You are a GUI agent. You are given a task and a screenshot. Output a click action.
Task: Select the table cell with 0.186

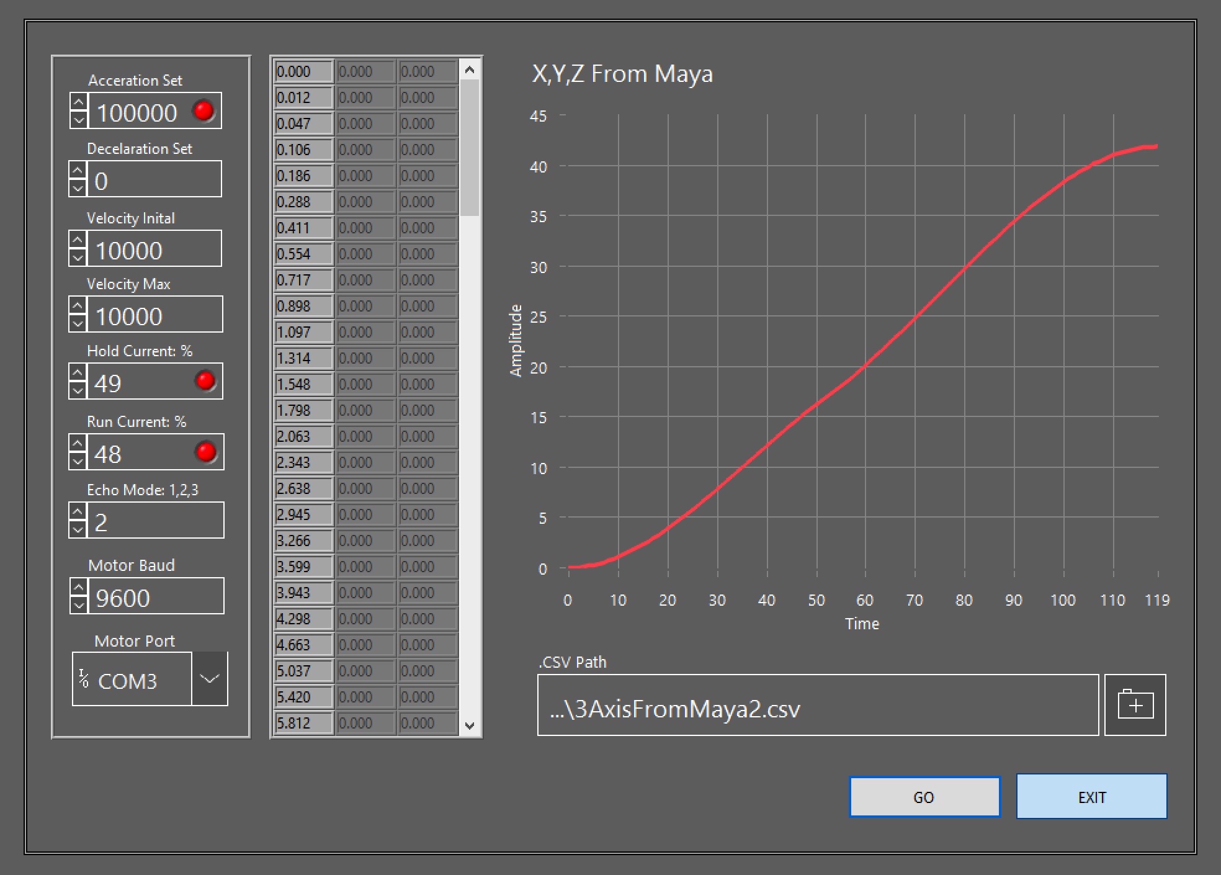click(304, 176)
